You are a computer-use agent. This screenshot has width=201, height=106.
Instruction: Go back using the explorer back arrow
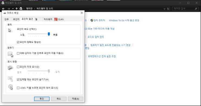pyautogui.click(x=4, y=9)
